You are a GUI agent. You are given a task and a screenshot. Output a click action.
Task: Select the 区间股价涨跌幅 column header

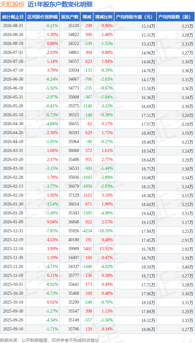(42, 17)
